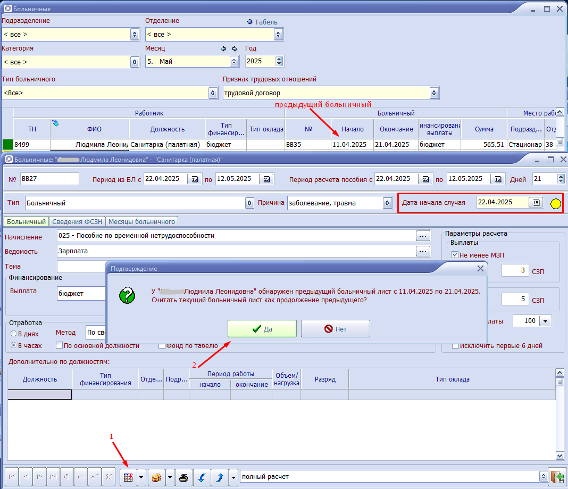Confirm with the Да button

(x=262, y=329)
